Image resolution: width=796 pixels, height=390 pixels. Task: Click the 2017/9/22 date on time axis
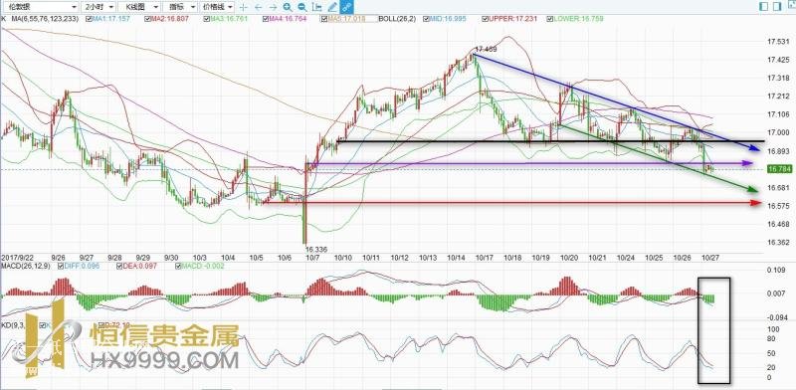[16, 258]
